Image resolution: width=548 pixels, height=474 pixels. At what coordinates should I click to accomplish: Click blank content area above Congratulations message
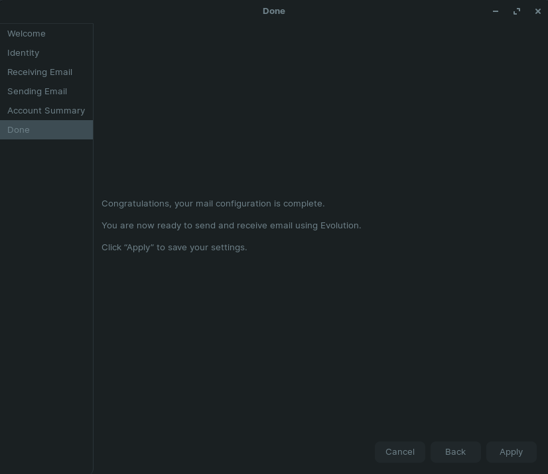pyautogui.click(x=320, y=108)
